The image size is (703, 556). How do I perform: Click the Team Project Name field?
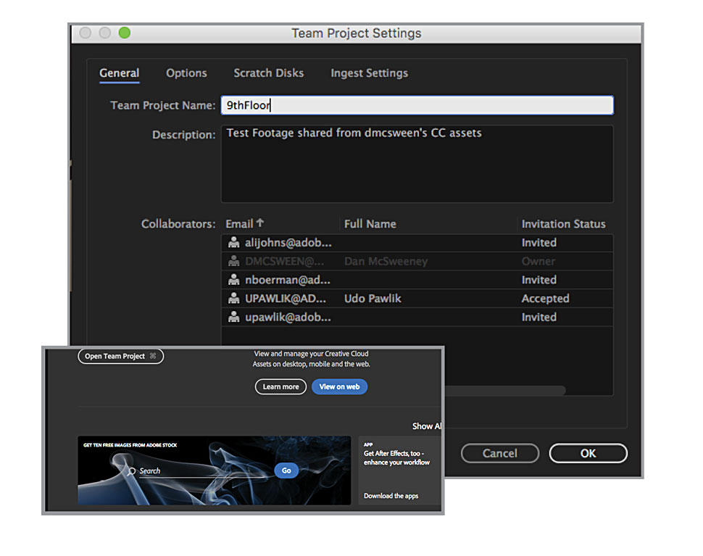click(417, 105)
